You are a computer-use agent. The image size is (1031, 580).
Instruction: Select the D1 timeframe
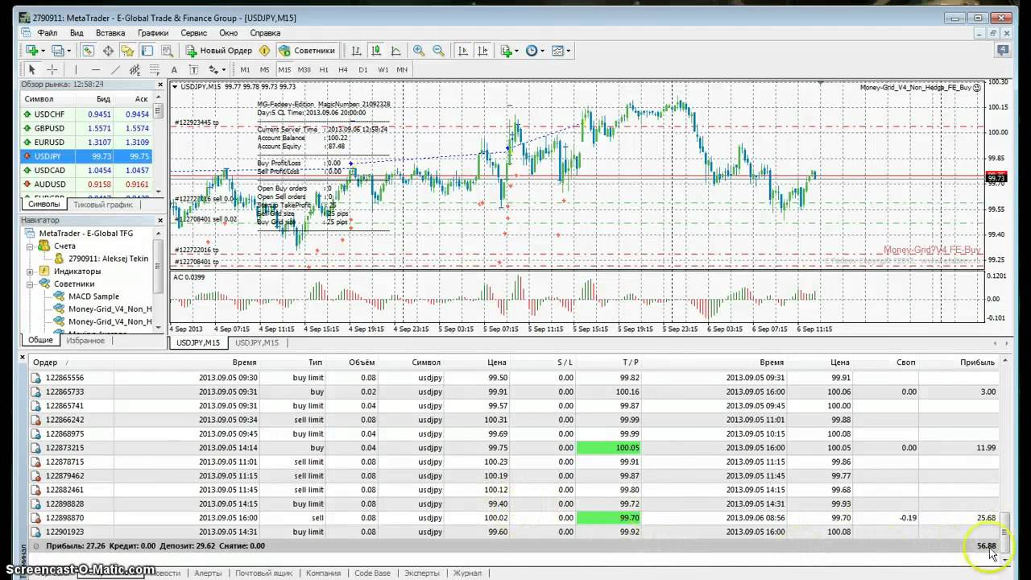[363, 69]
